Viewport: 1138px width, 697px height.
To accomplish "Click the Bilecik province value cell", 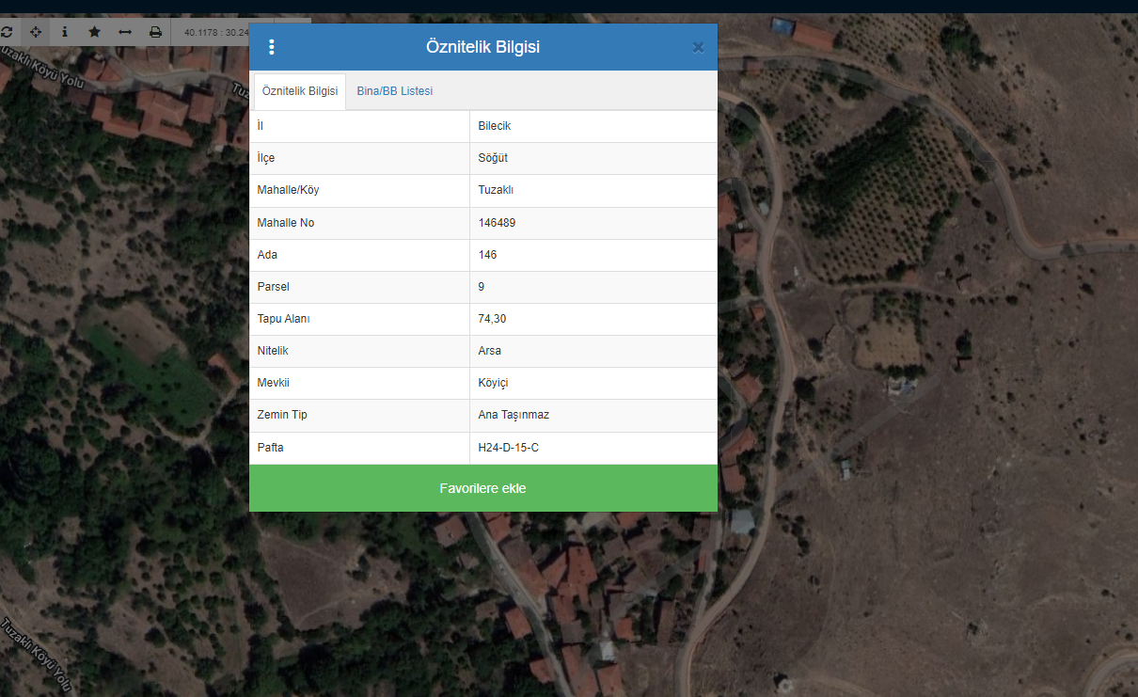I will click(x=495, y=126).
